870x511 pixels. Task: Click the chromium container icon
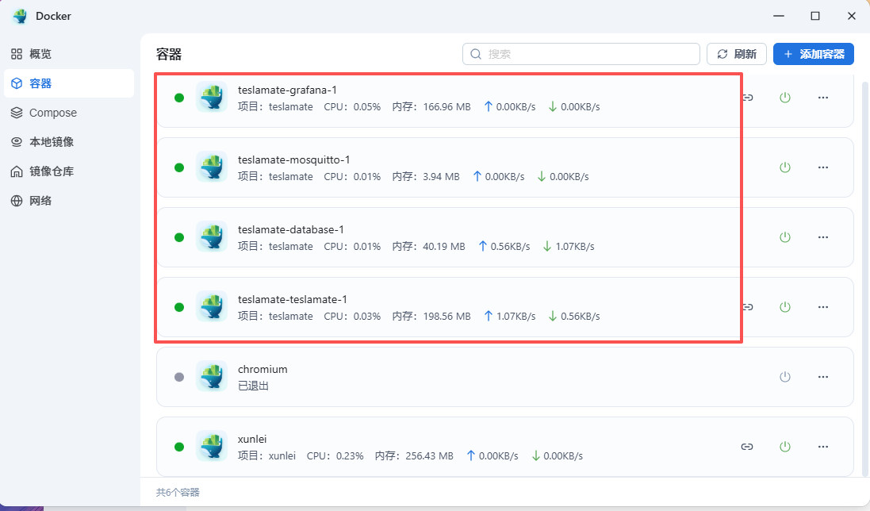[212, 377]
